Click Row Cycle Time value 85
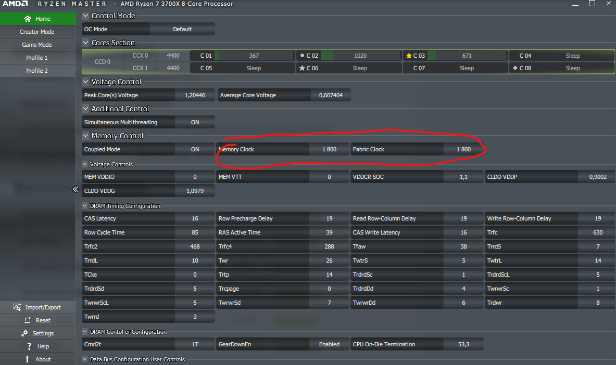 point(195,232)
